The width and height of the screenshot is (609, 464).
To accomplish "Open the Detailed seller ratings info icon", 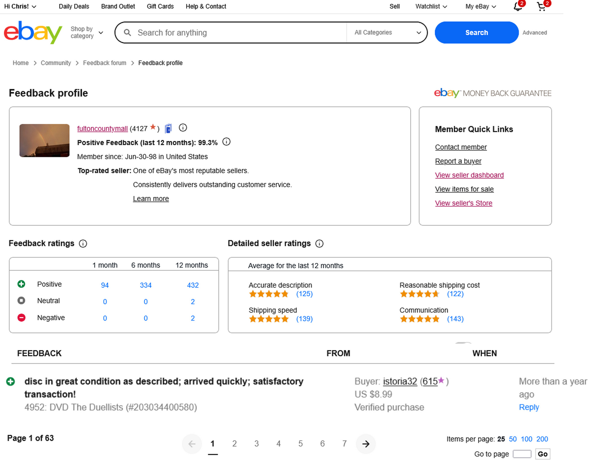I will [319, 244].
